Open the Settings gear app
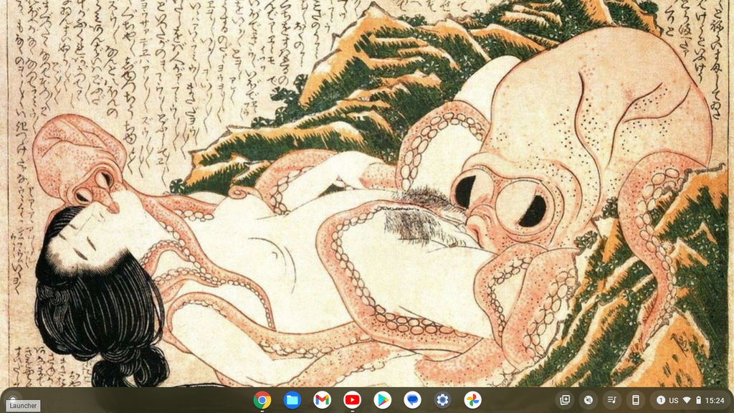Screen dimensions: 734x413 click(442, 400)
